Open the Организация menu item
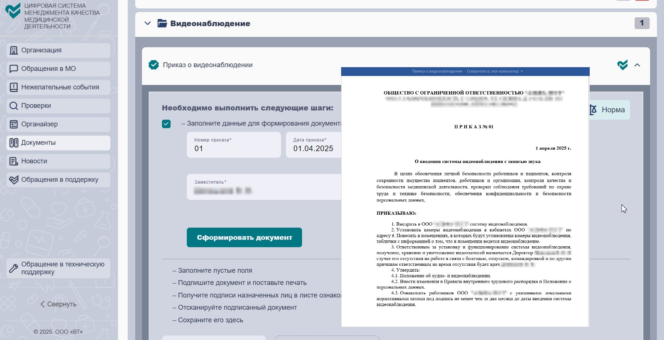This screenshot has width=664, height=340. coord(59,50)
